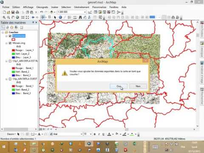Click the map view vertical scrollbar
This screenshot has width=204, height=153.
[x=198, y=74]
